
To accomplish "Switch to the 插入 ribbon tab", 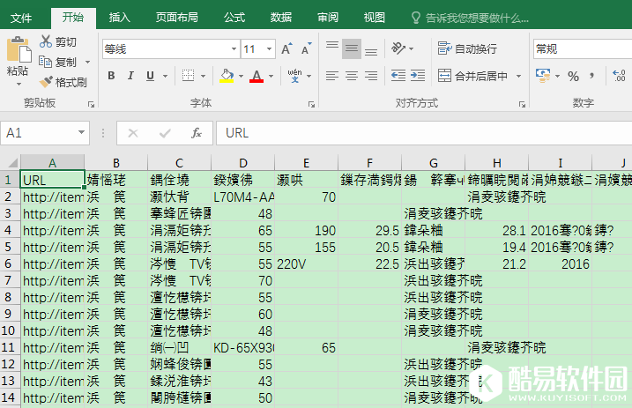I will coord(119,17).
